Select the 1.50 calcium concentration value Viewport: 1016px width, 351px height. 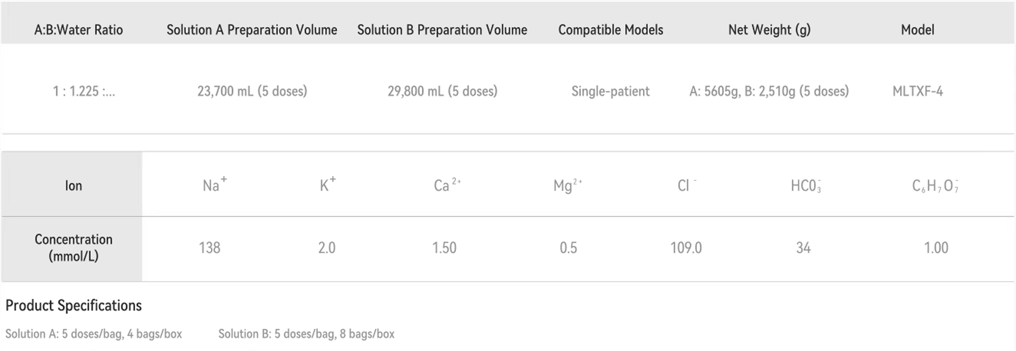point(444,248)
